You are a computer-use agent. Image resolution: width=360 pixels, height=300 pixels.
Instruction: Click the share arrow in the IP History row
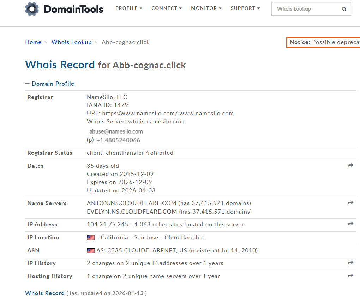(350, 263)
